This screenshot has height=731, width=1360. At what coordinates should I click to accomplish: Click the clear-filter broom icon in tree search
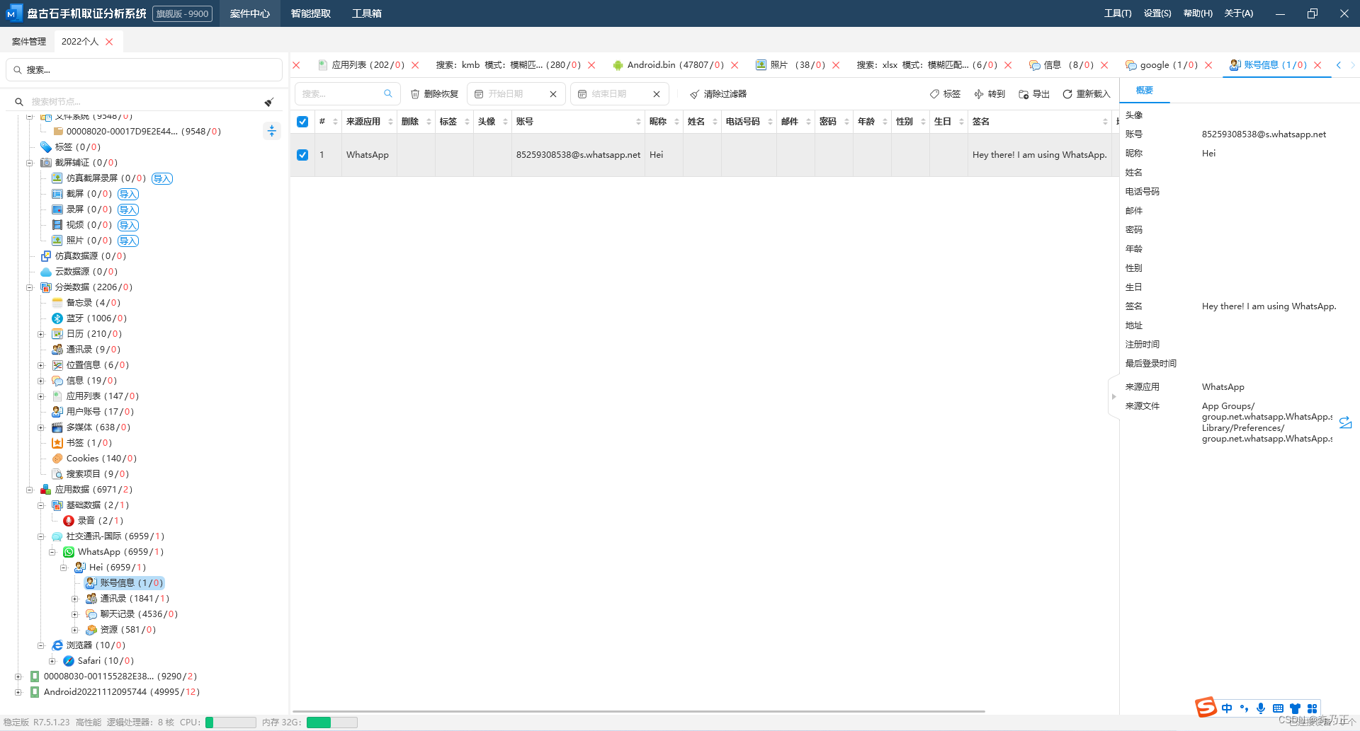(269, 102)
